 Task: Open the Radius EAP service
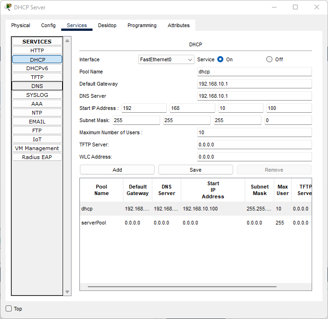pyautogui.click(x=37, y=157)
